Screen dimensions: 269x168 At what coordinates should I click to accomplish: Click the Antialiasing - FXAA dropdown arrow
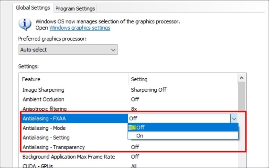pyautogui.click(x=234, y=118)
